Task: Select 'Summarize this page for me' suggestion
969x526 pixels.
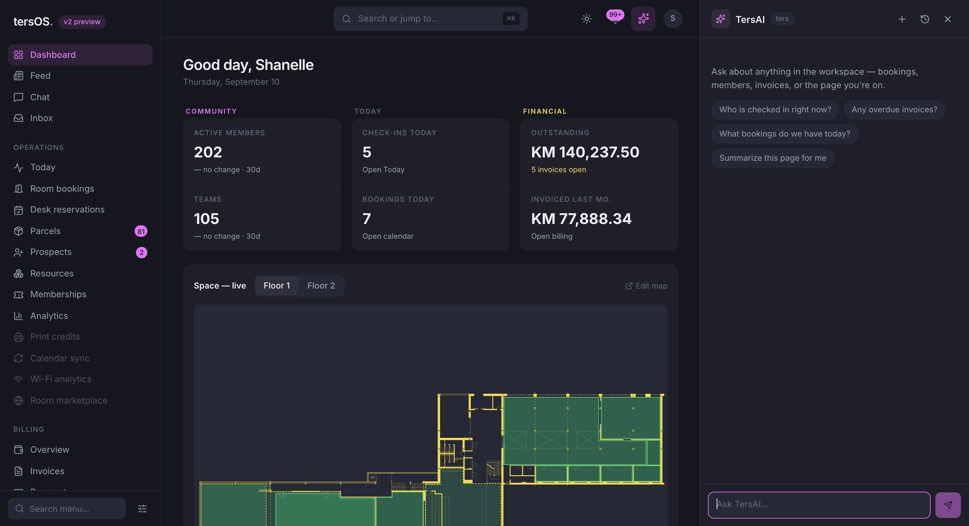Action: 773,158
